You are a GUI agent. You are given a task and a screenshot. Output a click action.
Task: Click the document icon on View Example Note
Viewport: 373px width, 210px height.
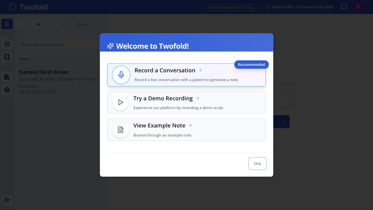120,129
